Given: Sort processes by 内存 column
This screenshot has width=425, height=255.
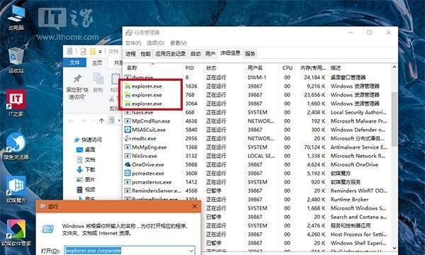Looking at the screenshot, I should click(x=312, y=68).
